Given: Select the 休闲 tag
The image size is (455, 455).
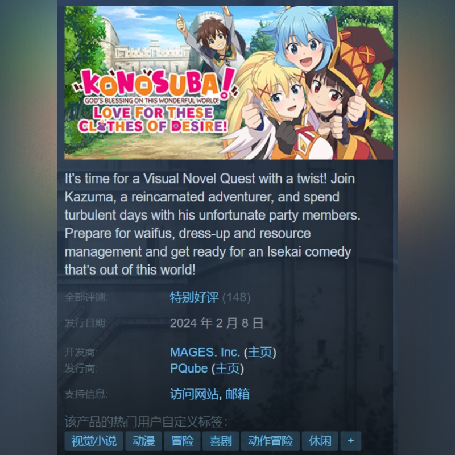Looking at the screenshot, I should [x=320, y=441].
